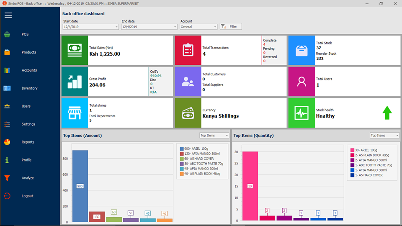The width and height of the screenshot is (402, 226).
Task: Select the Logout sidebar label
Action: (28, 196)
